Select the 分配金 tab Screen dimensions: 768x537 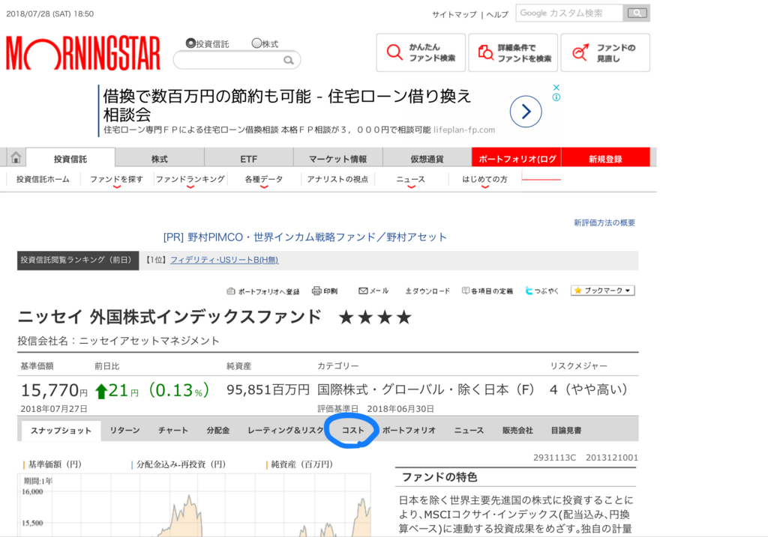tap(218, 431)
